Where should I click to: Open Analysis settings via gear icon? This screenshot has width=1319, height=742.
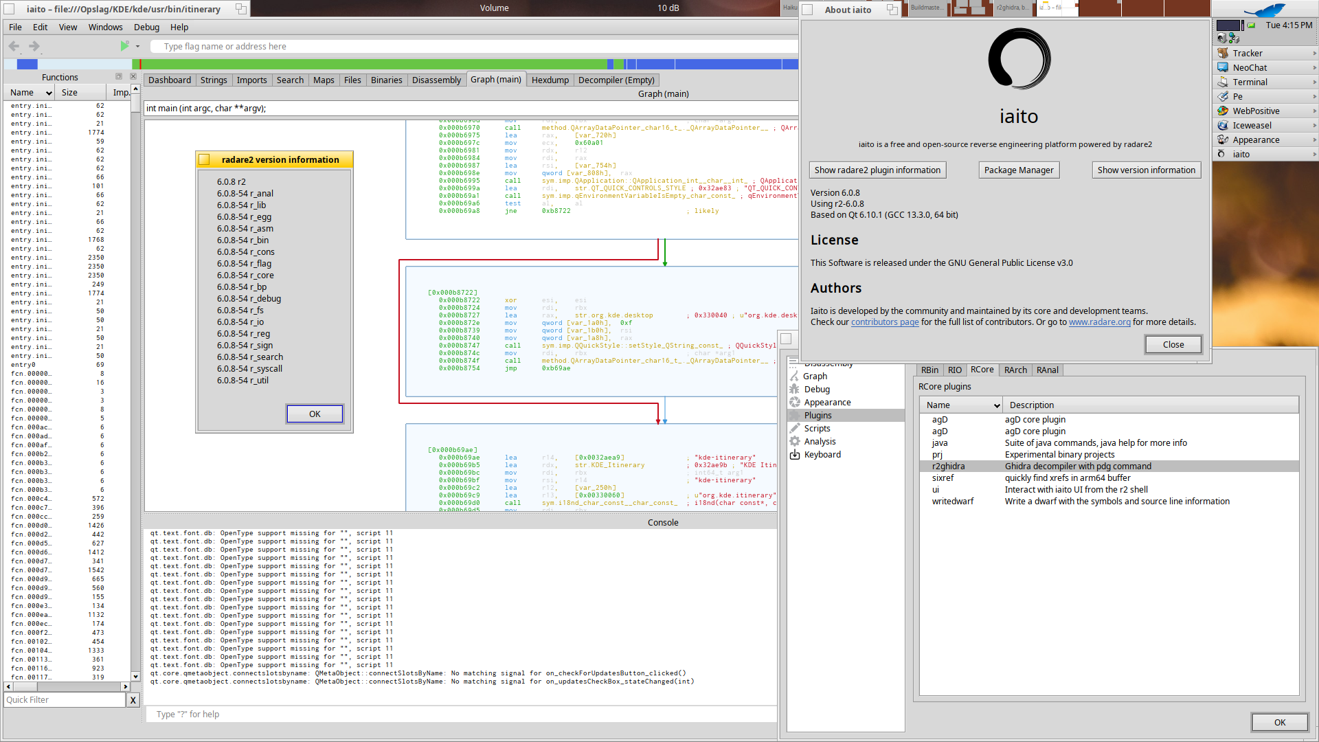(x=795, y=442)
